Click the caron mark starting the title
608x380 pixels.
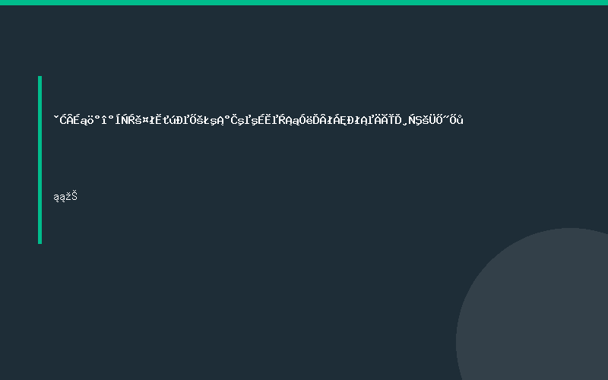pyautogui.click(x=56, y=116)
